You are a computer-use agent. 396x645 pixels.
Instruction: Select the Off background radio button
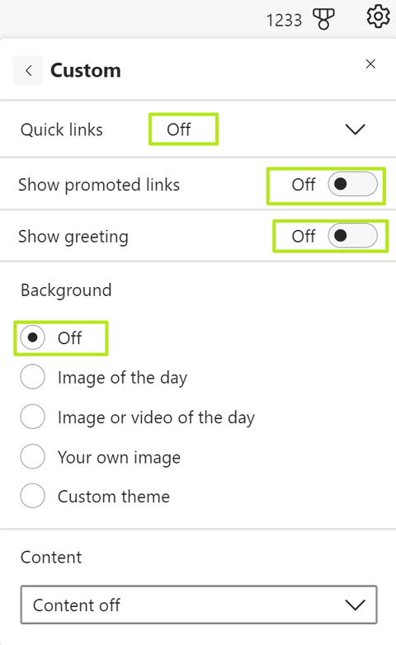(x=32, y=337)
